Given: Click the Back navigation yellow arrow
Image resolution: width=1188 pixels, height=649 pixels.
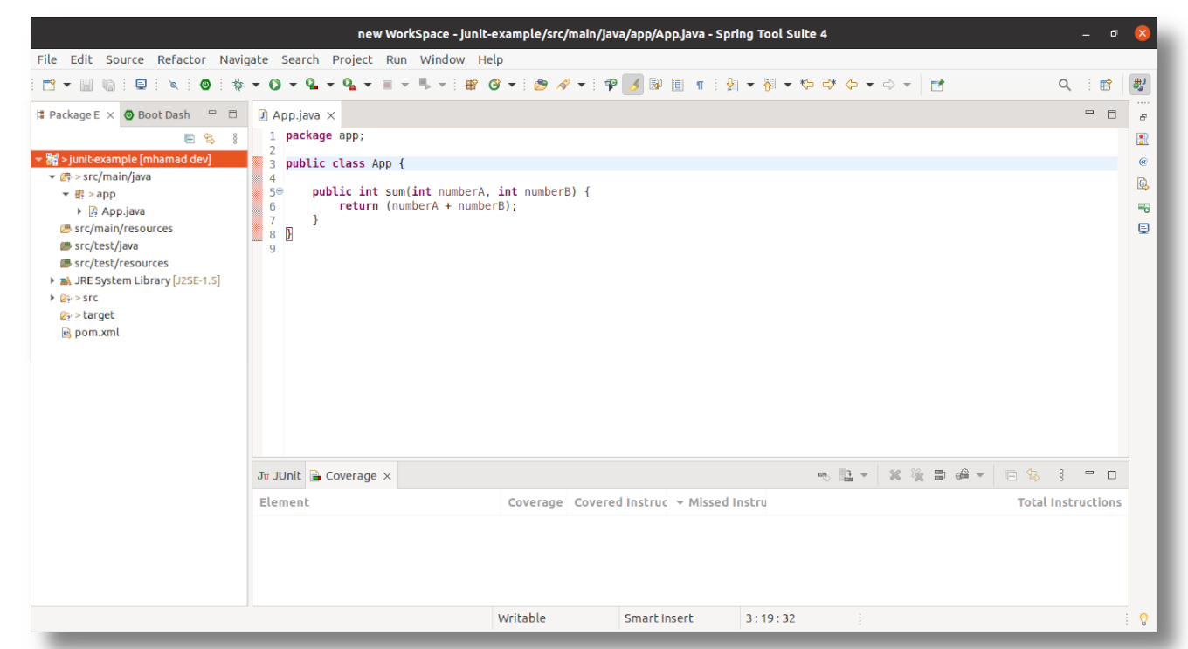Looking at the screenshot, I should (851, 85).
